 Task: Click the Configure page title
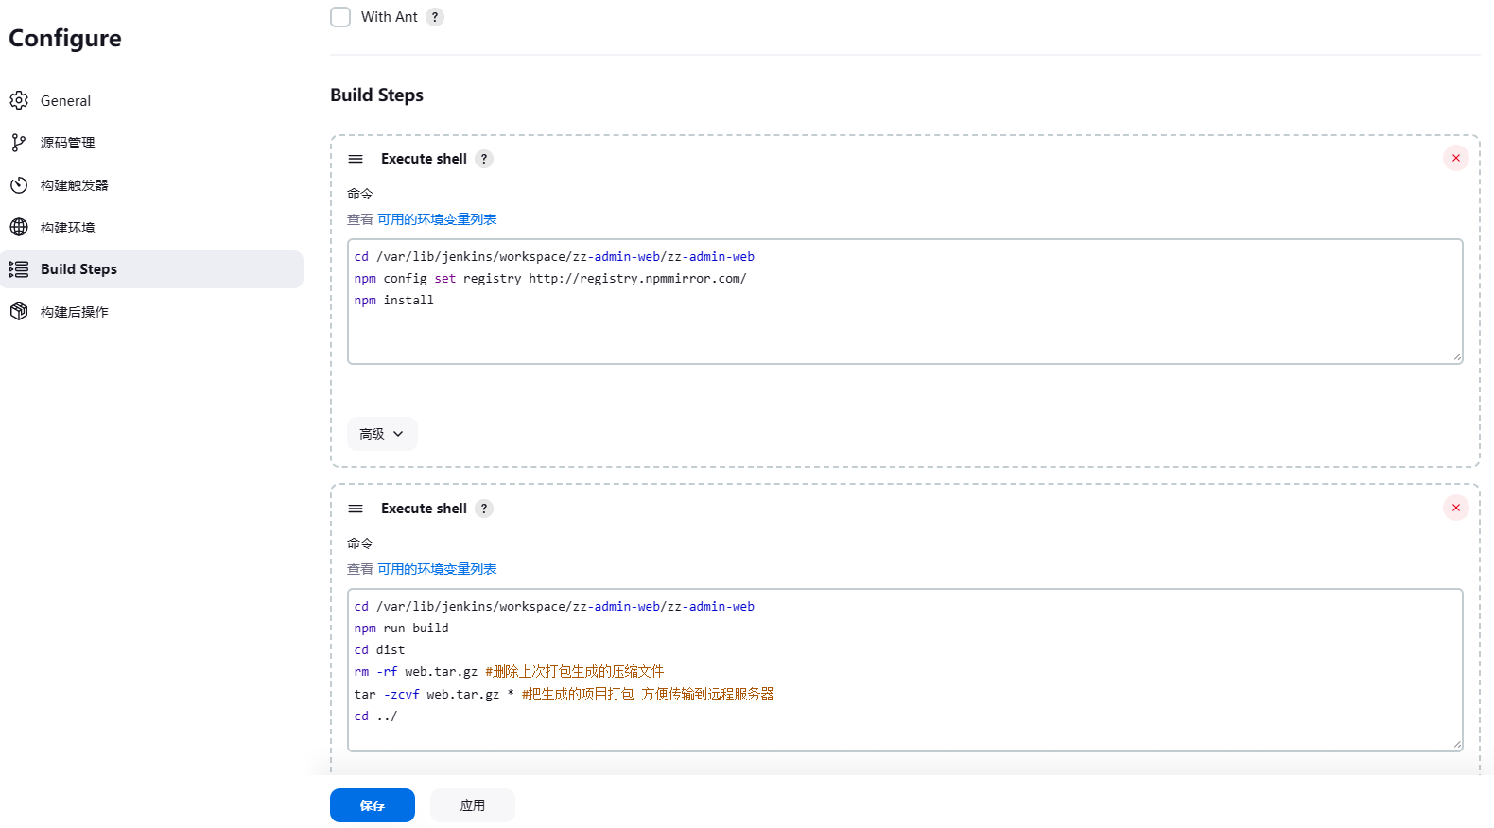pyautogui.click(x=65, y=39)
